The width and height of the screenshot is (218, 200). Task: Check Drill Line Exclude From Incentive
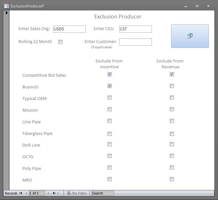[109, 144]
